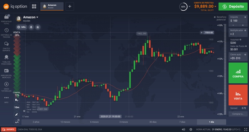Expand the practice account balance $9,889.00
The image size is (249, 132).
pos(205,6)
